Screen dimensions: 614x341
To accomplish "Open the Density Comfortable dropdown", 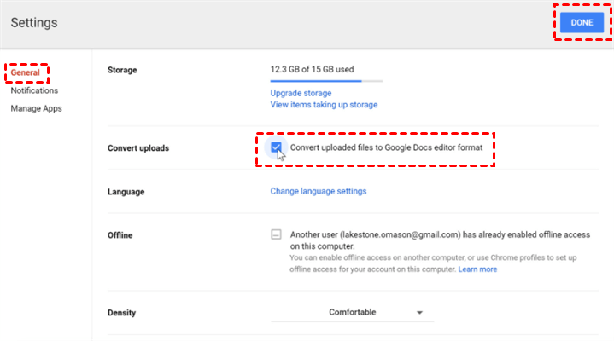I will [x=352, y=313].
